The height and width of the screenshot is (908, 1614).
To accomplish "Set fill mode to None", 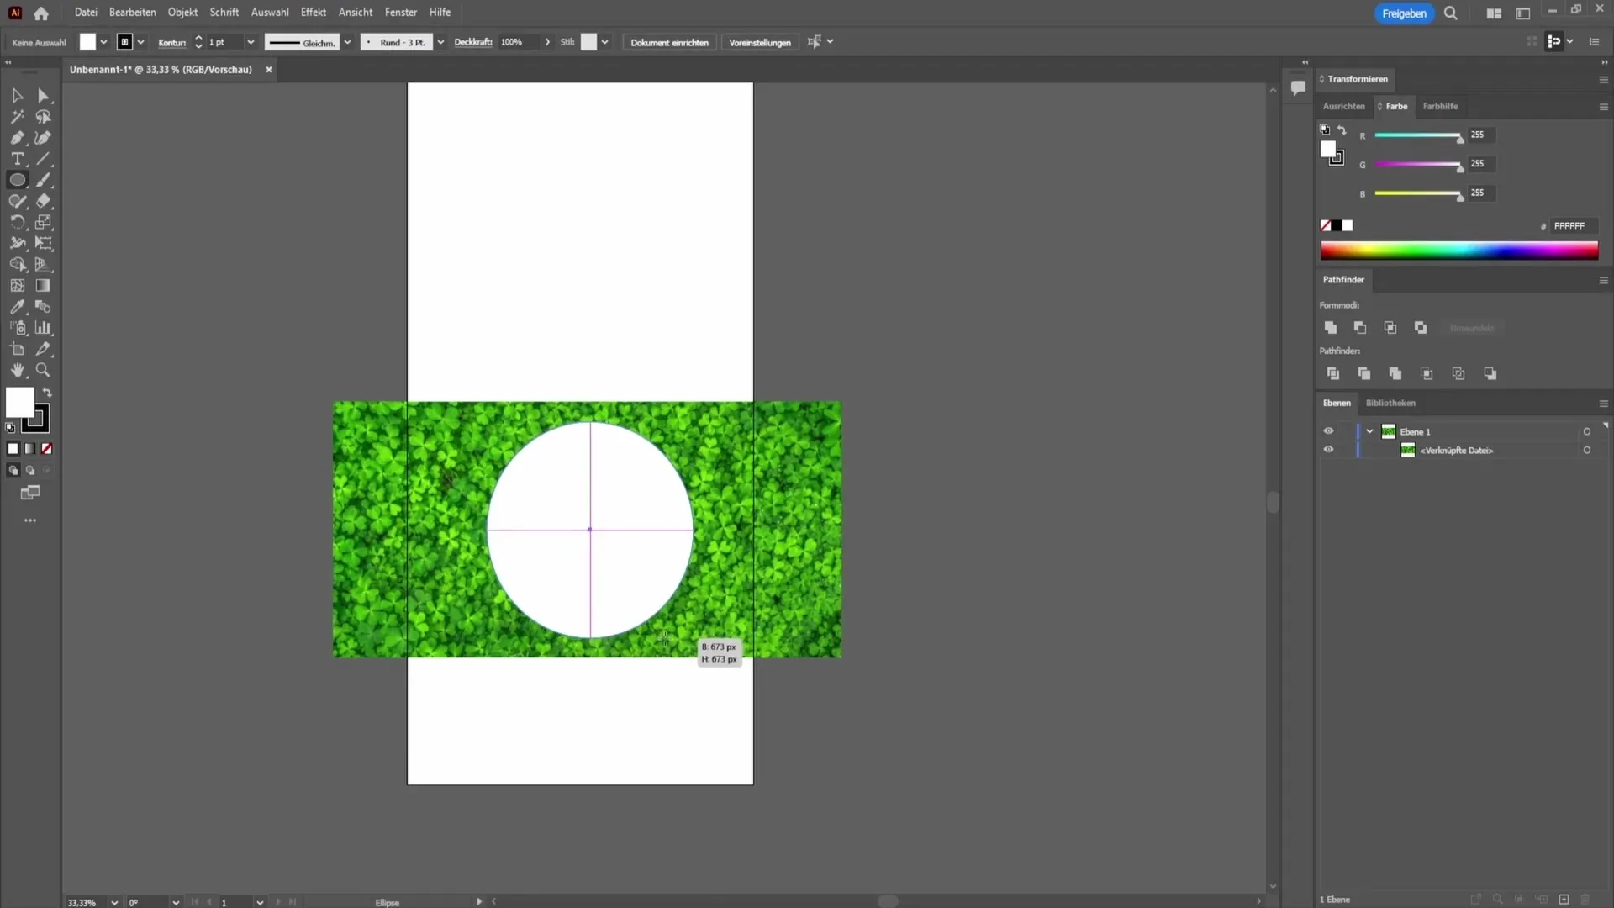I will click(x=47, y=449).
